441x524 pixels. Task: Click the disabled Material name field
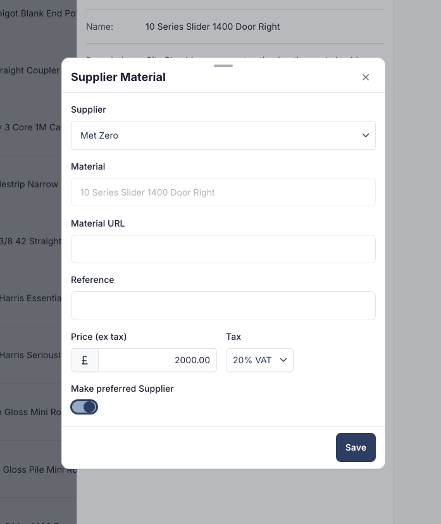223,192
